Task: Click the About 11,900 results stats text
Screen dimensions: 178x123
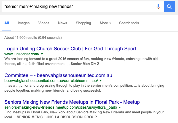Action: 33,37
